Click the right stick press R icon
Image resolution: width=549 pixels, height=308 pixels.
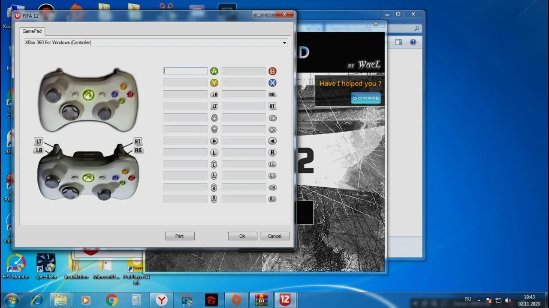click(272, 152)
